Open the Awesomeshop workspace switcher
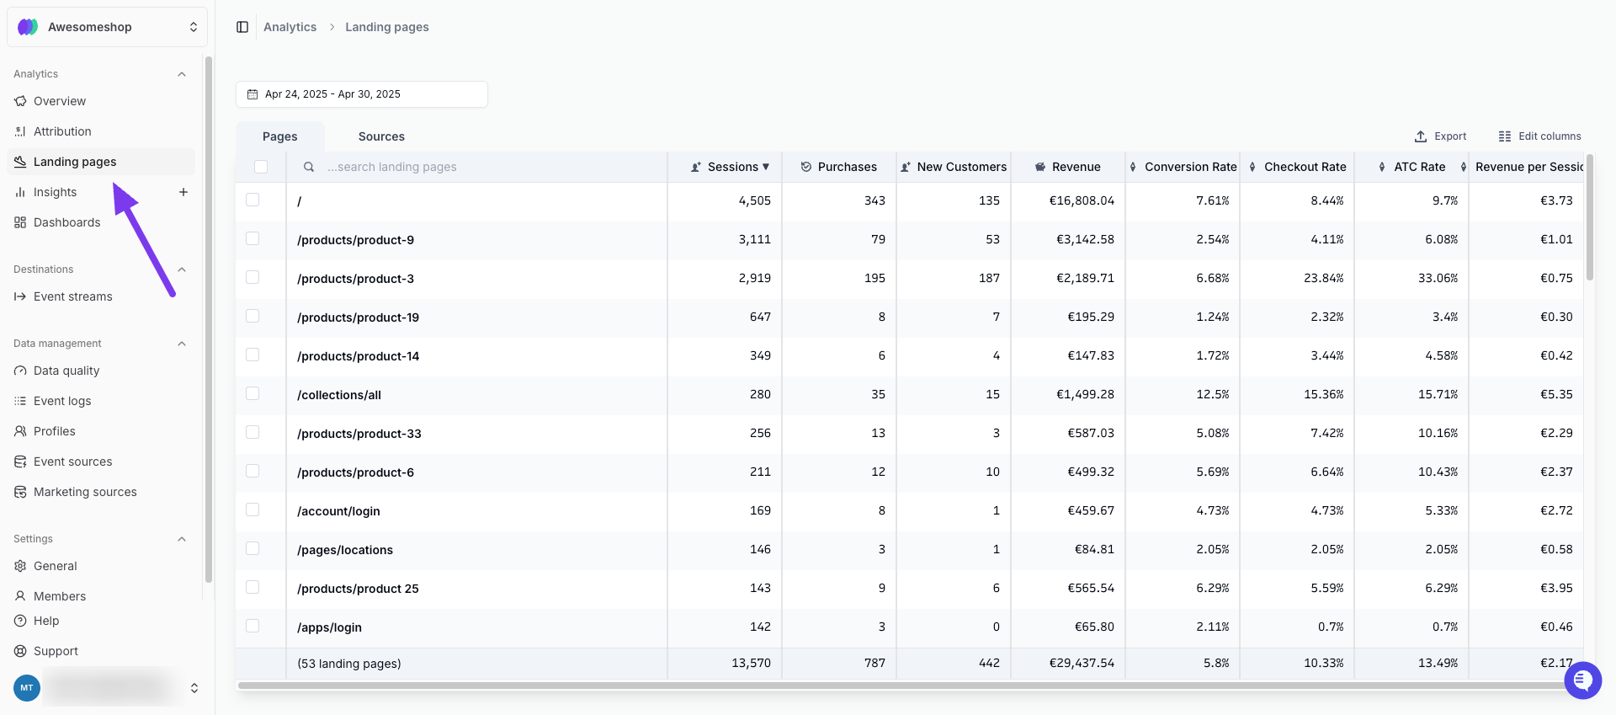This screenshot has height=715, width=1616. 107,27
